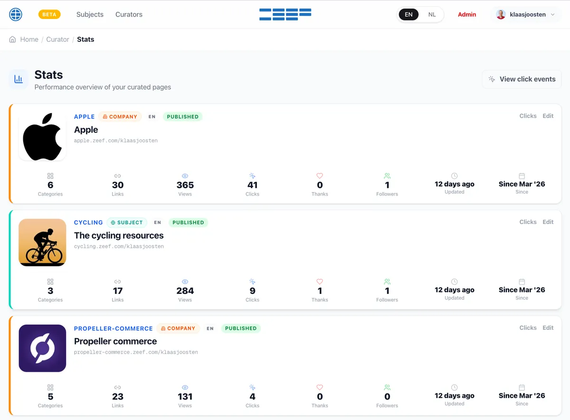Screen dimensions: 570x420
Task: Click the globe logo in the header
Action: (x=16, y=14)
